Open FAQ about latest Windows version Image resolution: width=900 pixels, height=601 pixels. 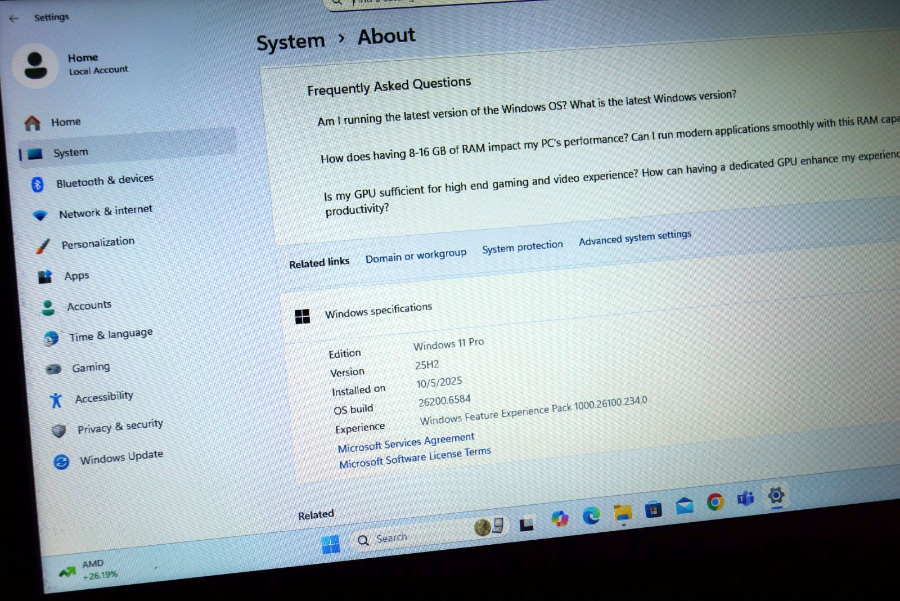coord(527,107)
